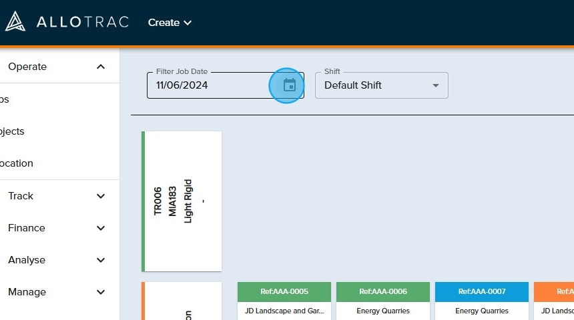Expand the Analyse sidebar section

(100, 260)
